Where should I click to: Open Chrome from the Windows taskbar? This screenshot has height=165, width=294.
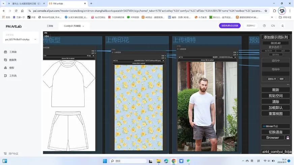pos(174,161)
